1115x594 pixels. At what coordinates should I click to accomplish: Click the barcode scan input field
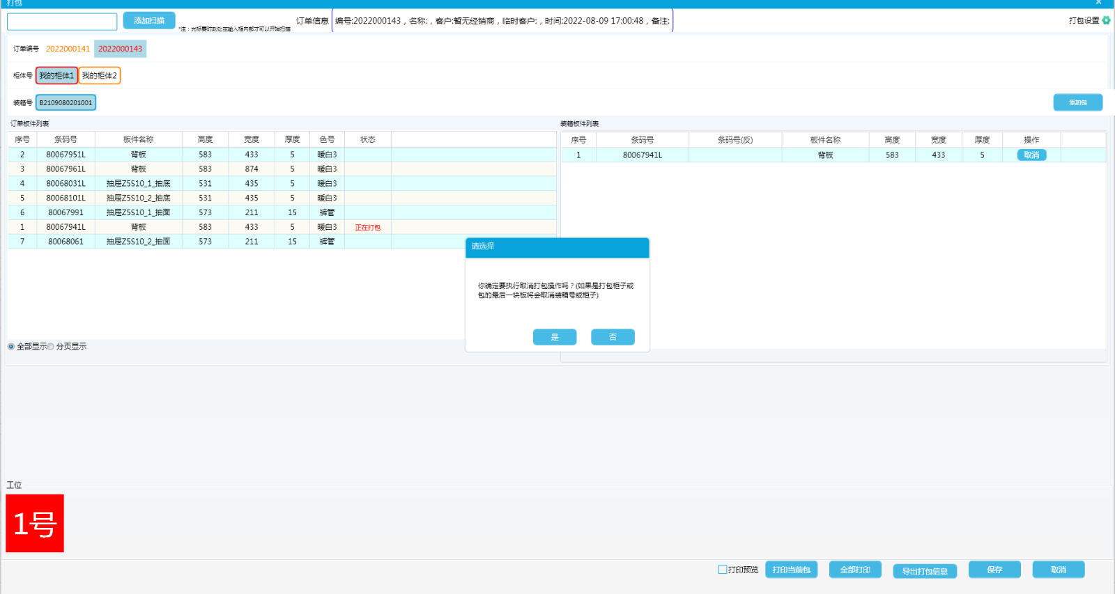click(62, 22)
